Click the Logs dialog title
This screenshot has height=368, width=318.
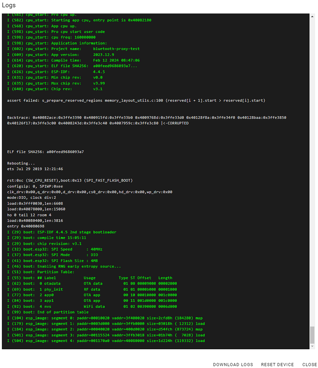click(x=8, y=5)
